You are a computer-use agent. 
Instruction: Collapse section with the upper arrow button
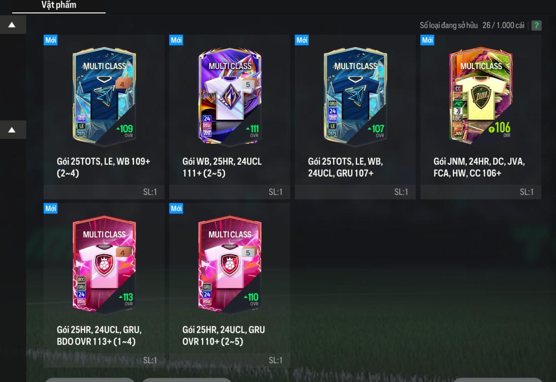tap(12, 24)
